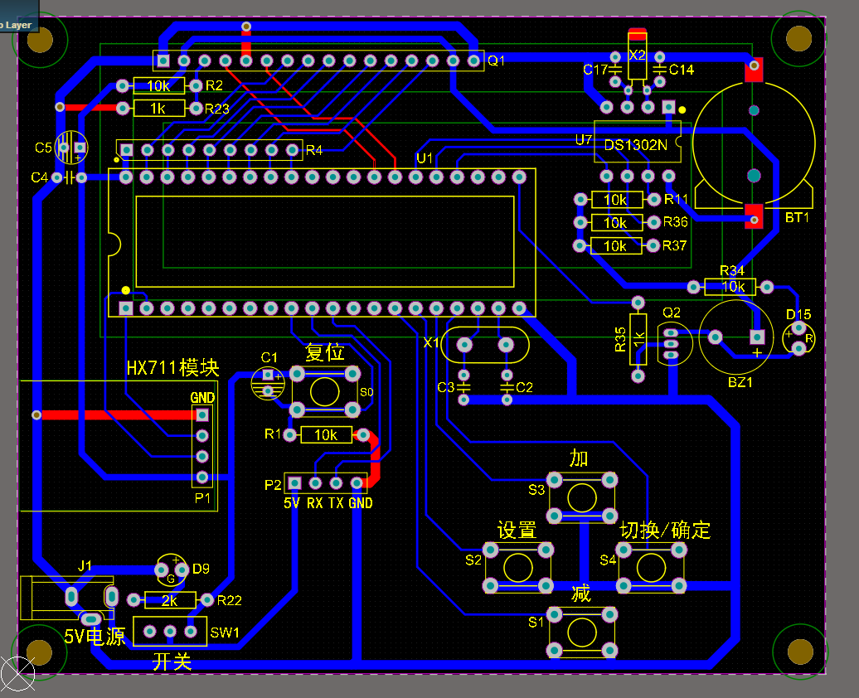Viewport: 859px width, 698px height.
Task: Select the GND label under P2 header
Action: point(361,503)
